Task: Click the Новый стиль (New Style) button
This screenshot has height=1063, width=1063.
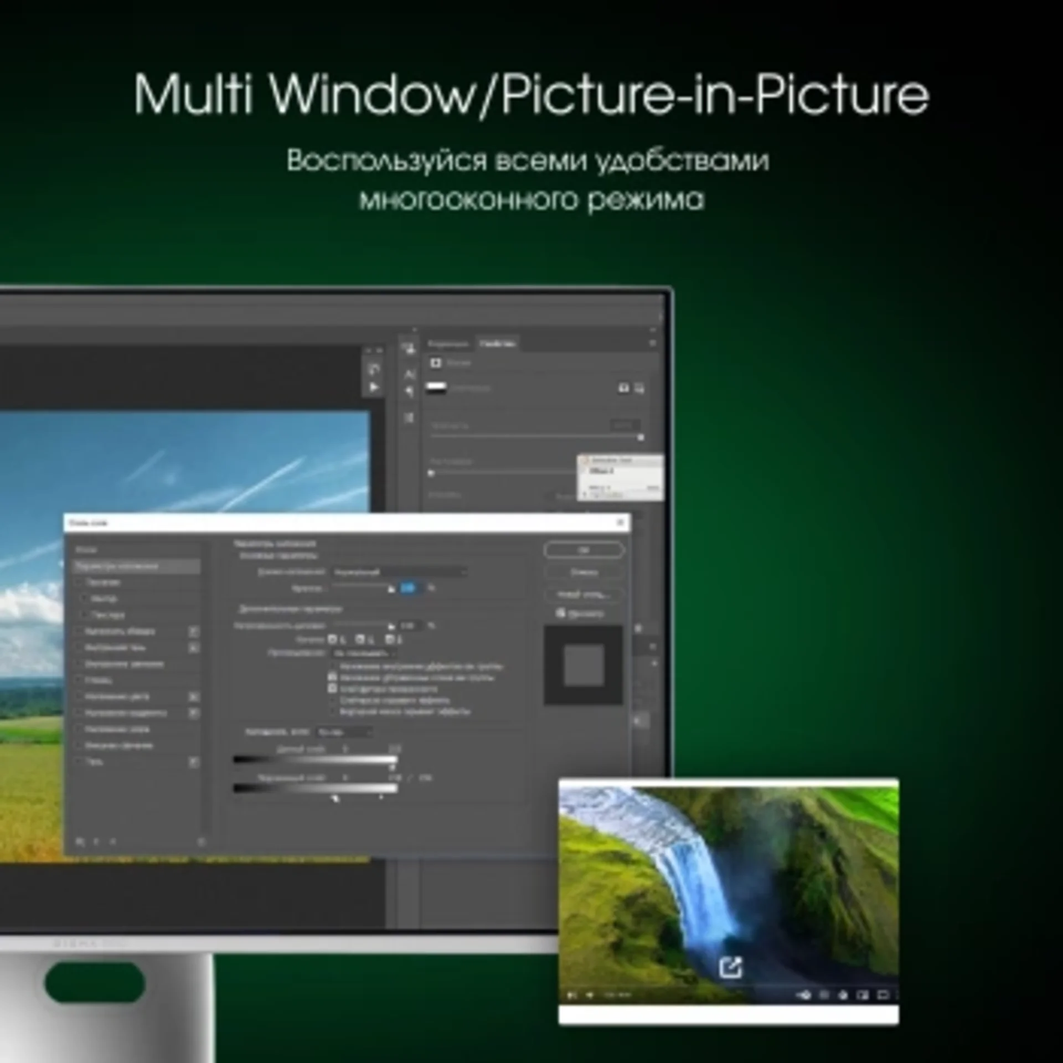Action: pos(584,594)
